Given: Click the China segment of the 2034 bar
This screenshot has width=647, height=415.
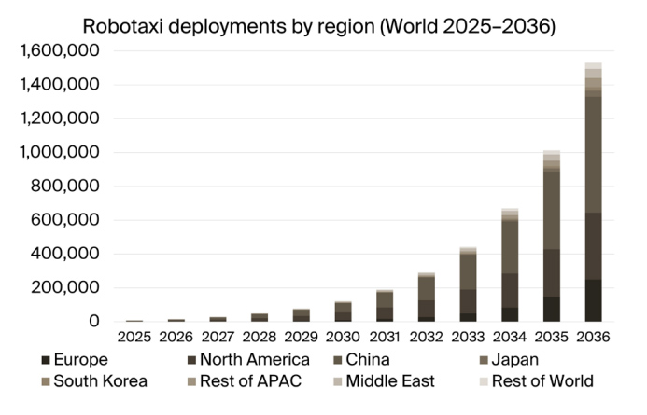Looking at the screenshot, I should tap(510, 247).
